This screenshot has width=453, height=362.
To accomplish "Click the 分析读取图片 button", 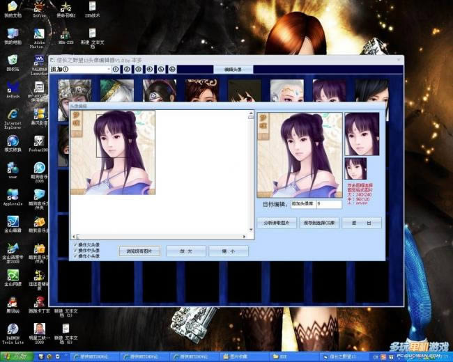I will click(x=276, y=223).
